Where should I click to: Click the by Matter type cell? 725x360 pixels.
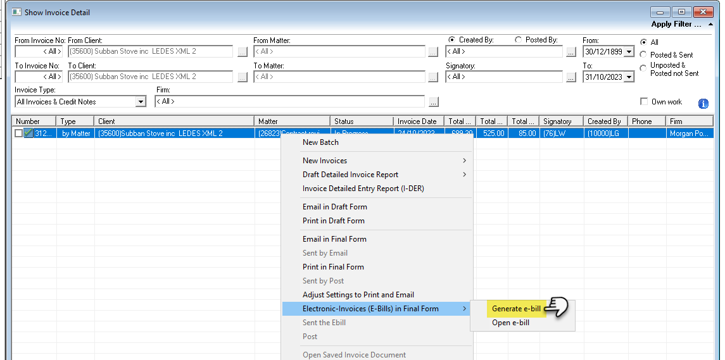point(76,133)
